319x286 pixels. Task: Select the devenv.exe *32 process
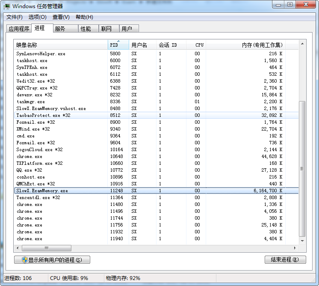click(156, 95)
